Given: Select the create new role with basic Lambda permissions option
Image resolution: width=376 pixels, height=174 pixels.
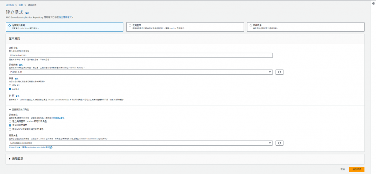Looking at the screenshot, I should [x=10, y=121].
